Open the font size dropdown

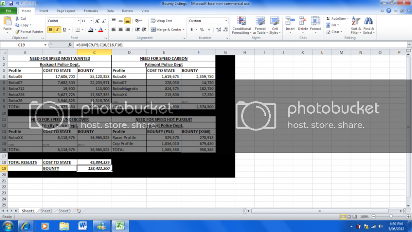(x=91, y=21)
